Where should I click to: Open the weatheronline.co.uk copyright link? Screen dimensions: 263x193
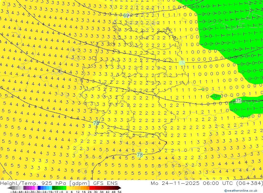[x=241, y=191]
